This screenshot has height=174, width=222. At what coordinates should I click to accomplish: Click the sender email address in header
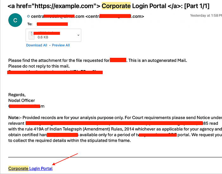point(88,16)
